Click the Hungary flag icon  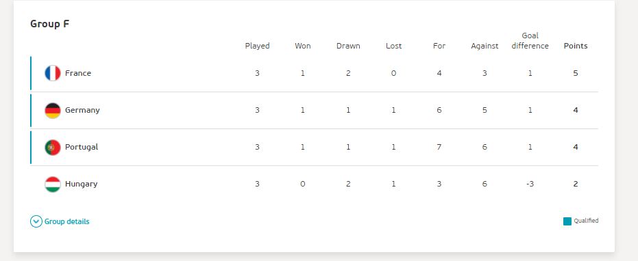coord(53,184)
